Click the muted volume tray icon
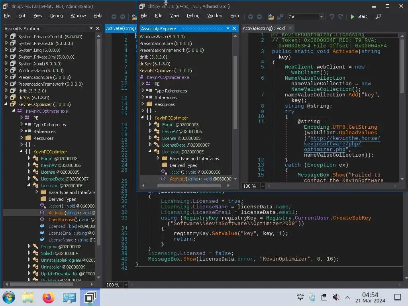The width and height of the screenshot is (408, 306). click(336, 297)
